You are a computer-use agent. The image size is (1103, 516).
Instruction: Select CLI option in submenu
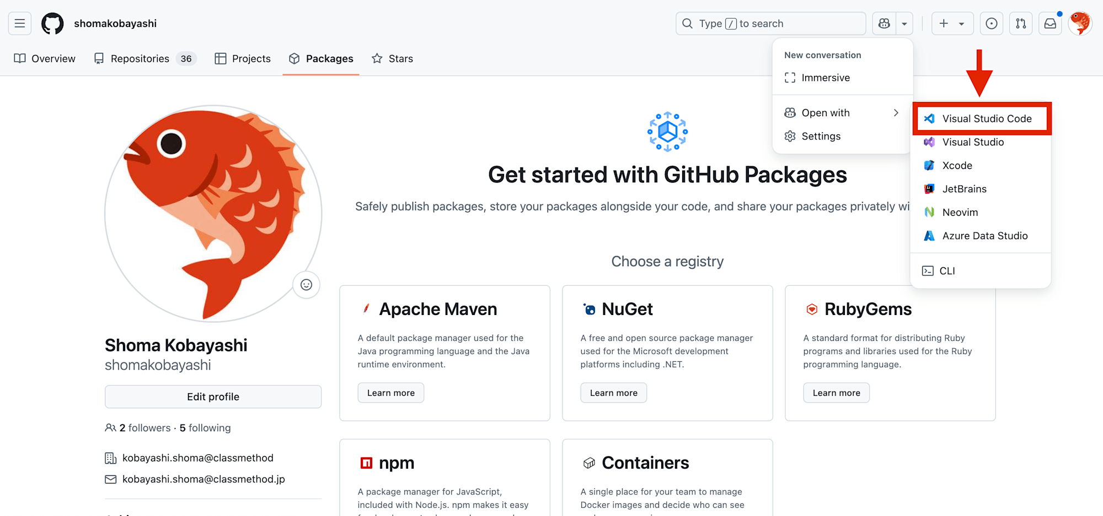(982, 270)
